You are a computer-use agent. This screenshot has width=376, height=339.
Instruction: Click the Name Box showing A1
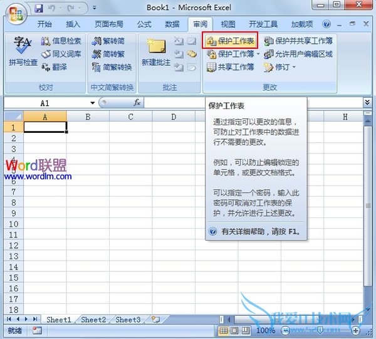(x=46, y=103)
